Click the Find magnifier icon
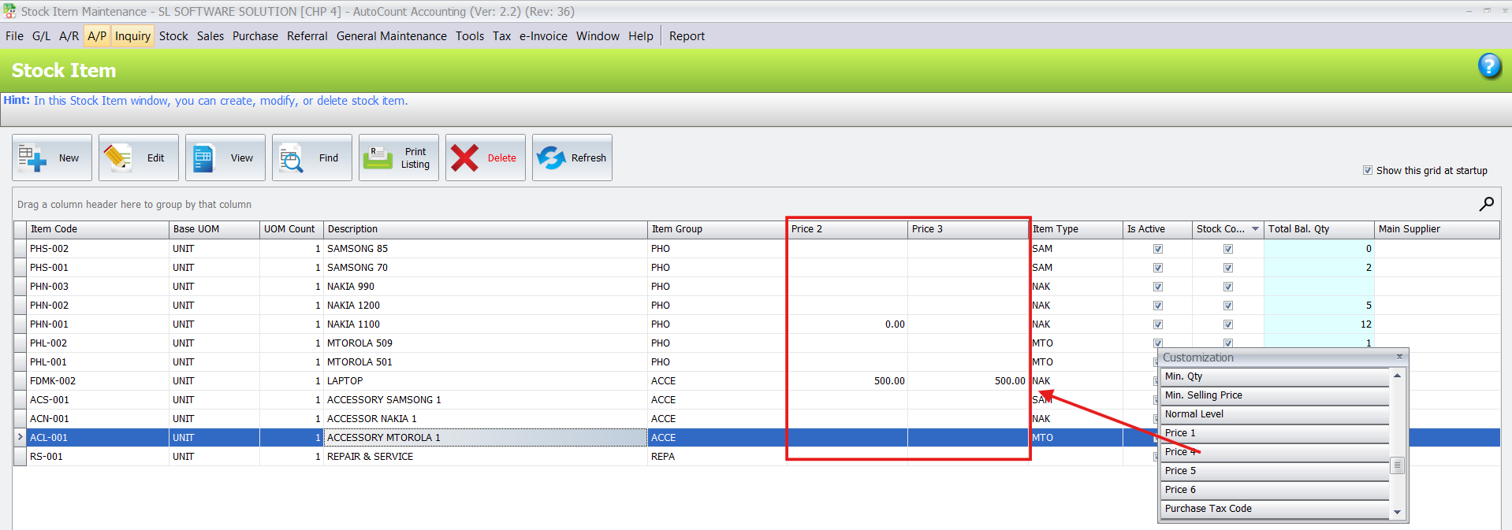The height and width of the screenshot is (530, 1512). tap(291, 158)
